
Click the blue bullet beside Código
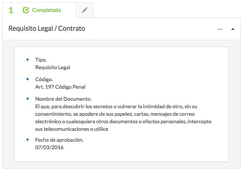[27, 79]
